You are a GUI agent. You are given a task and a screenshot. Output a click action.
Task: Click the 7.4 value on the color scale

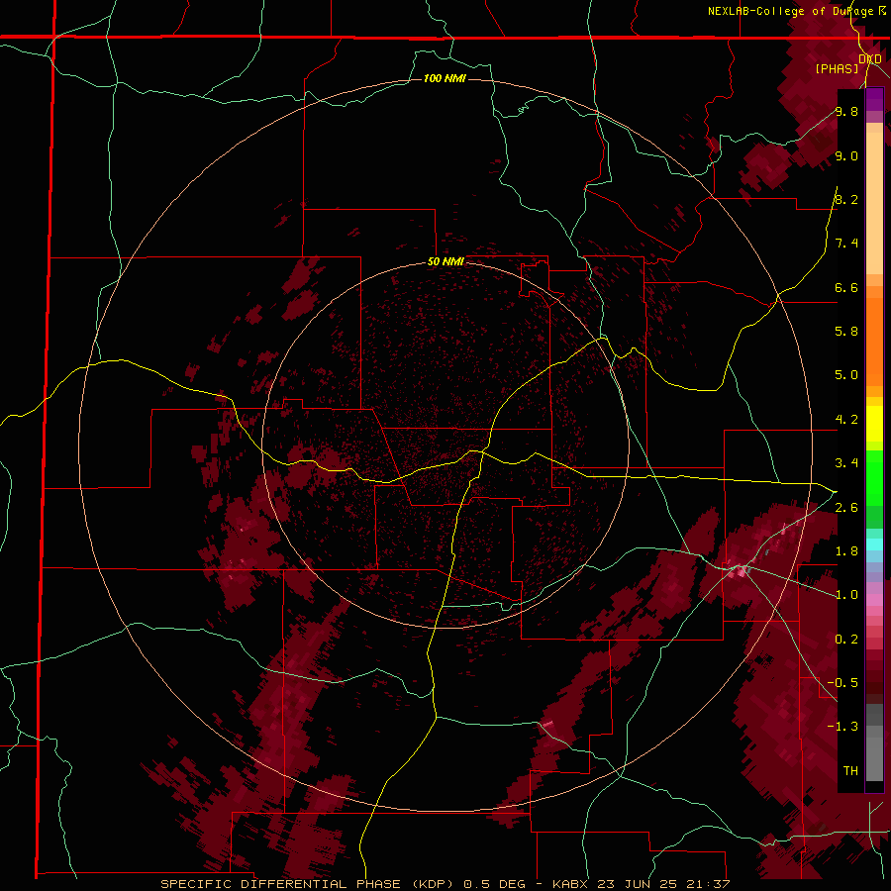click(x=846, y=244)
